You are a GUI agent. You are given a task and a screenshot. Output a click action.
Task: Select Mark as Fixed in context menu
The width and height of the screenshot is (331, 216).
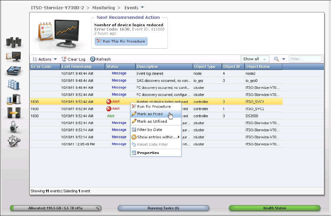[150, 114]
